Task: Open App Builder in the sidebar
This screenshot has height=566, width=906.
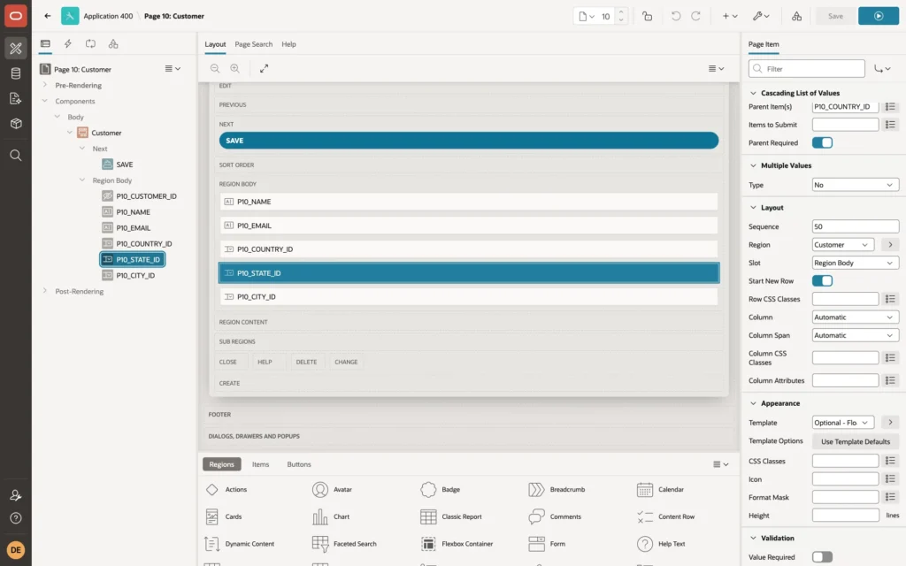Action: [x=16, y=49]
